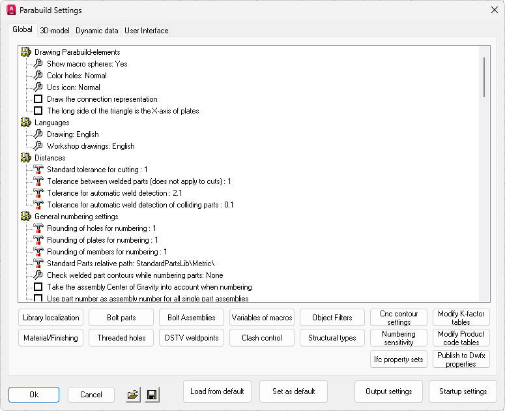Check Take the assembly Center of Gravity option
505x411 pixels.
tap(38, 286)
